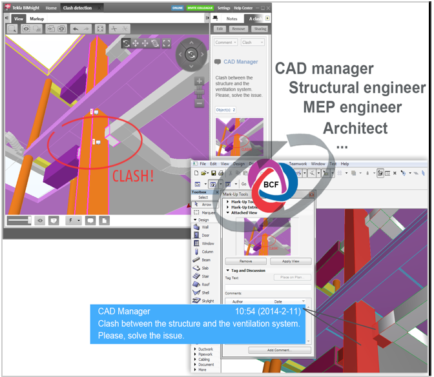This screenshot has width=434, height=377.
Task: Switch to the Markup tab
Action: [37, 19]
